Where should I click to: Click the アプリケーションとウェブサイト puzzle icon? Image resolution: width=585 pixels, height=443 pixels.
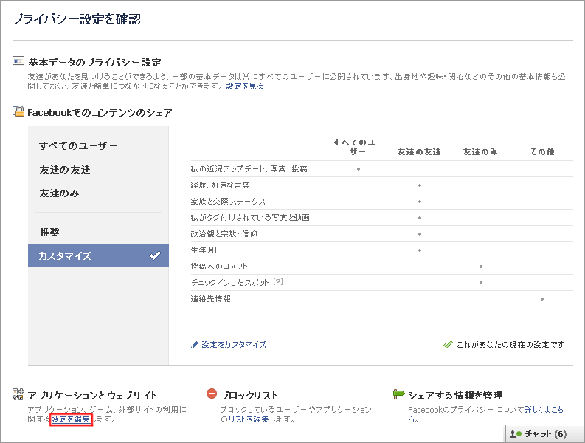[18, 394]
